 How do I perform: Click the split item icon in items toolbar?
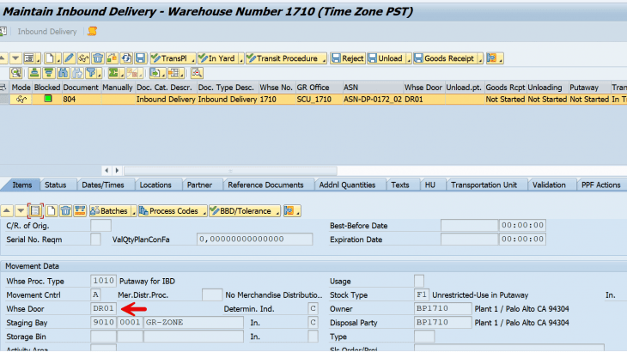click(x=80, y=210)
